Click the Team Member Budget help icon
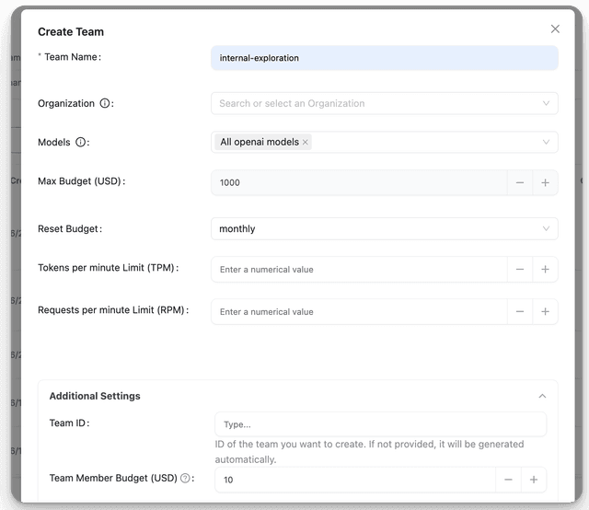 [185, 478]
